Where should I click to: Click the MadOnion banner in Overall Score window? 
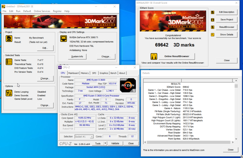point(173,21)
